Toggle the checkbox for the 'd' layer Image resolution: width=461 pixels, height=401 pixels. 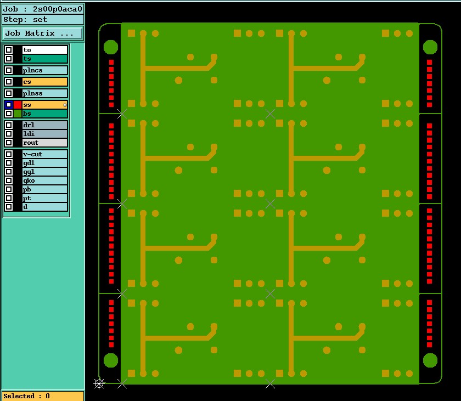click(x=9, y=207)
